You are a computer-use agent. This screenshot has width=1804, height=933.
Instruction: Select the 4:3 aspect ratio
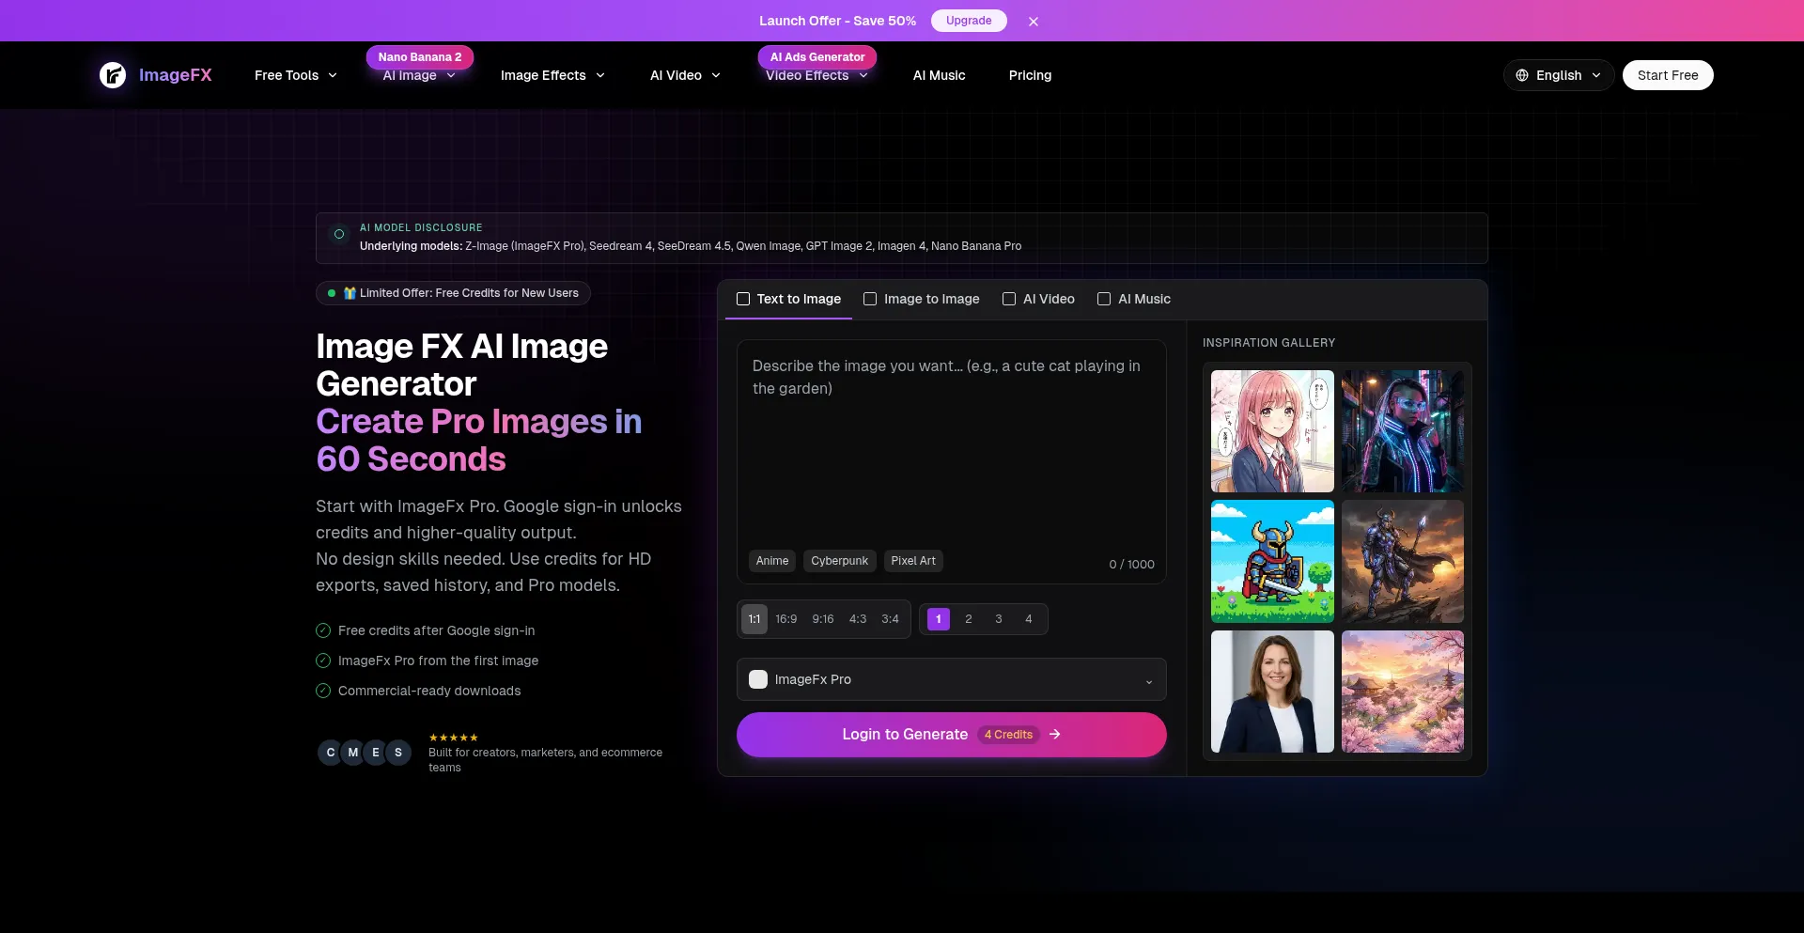pyautogui.click(x=858, y=619)
